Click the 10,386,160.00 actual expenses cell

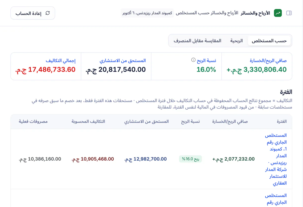40,159
